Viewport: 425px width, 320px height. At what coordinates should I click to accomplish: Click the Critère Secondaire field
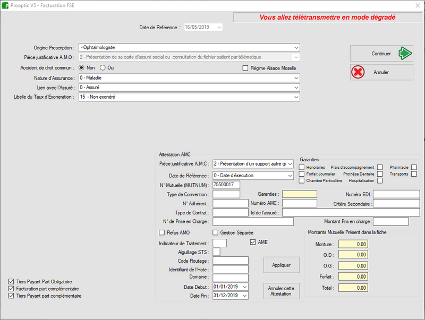[x=396, y=203]
